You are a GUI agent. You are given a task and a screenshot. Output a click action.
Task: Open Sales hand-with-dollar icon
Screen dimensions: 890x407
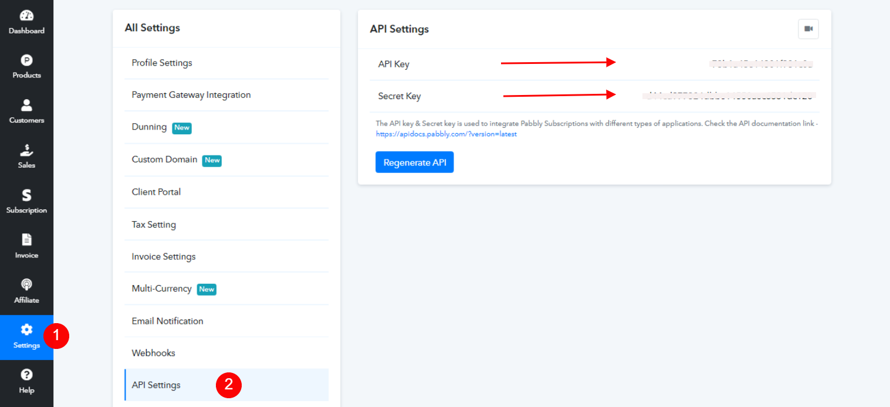coord(26,150)
